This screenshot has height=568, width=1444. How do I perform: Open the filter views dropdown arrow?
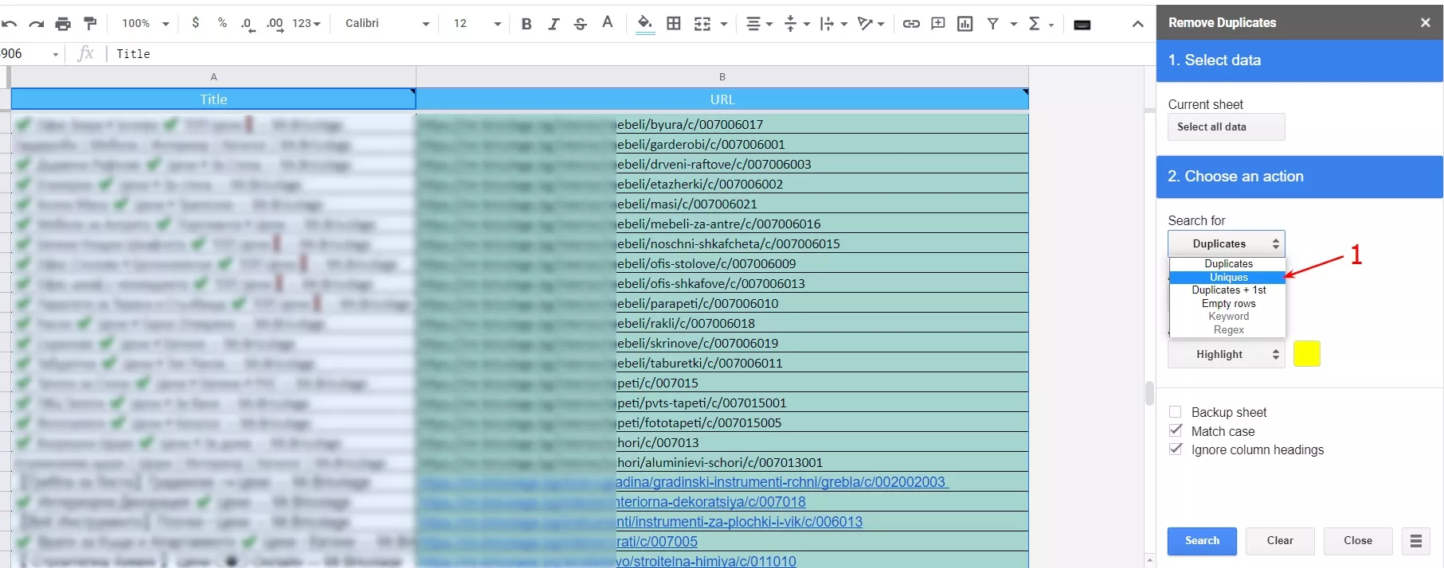point(1013,24)
